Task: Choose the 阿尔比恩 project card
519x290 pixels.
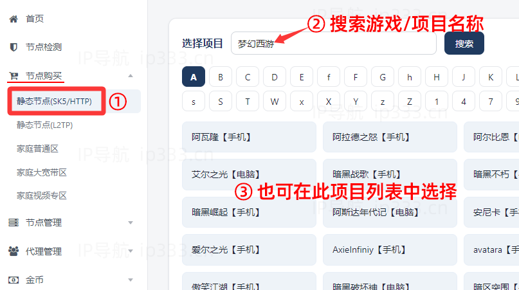Action: 491,137
